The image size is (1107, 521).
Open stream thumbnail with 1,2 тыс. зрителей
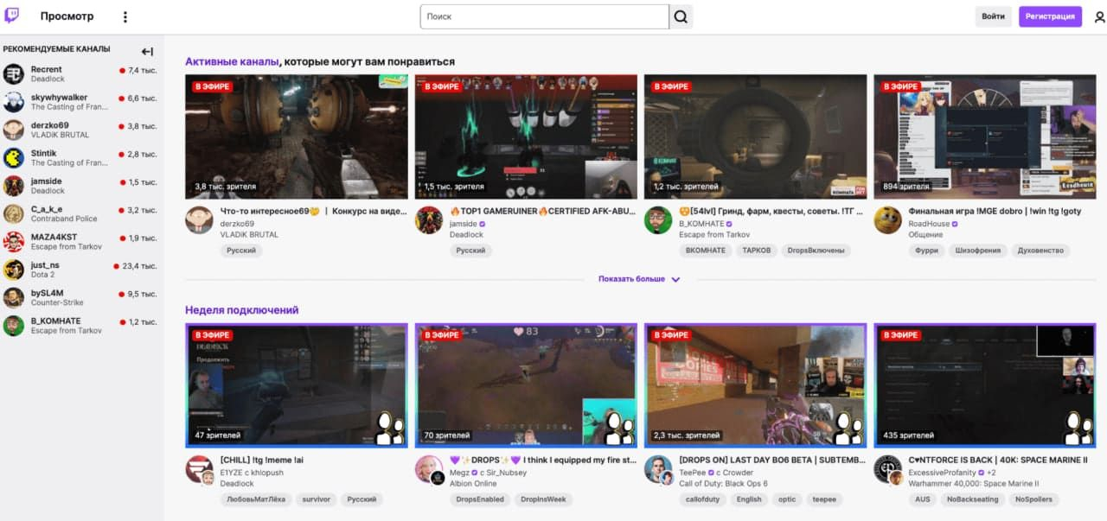pos(755,137)
